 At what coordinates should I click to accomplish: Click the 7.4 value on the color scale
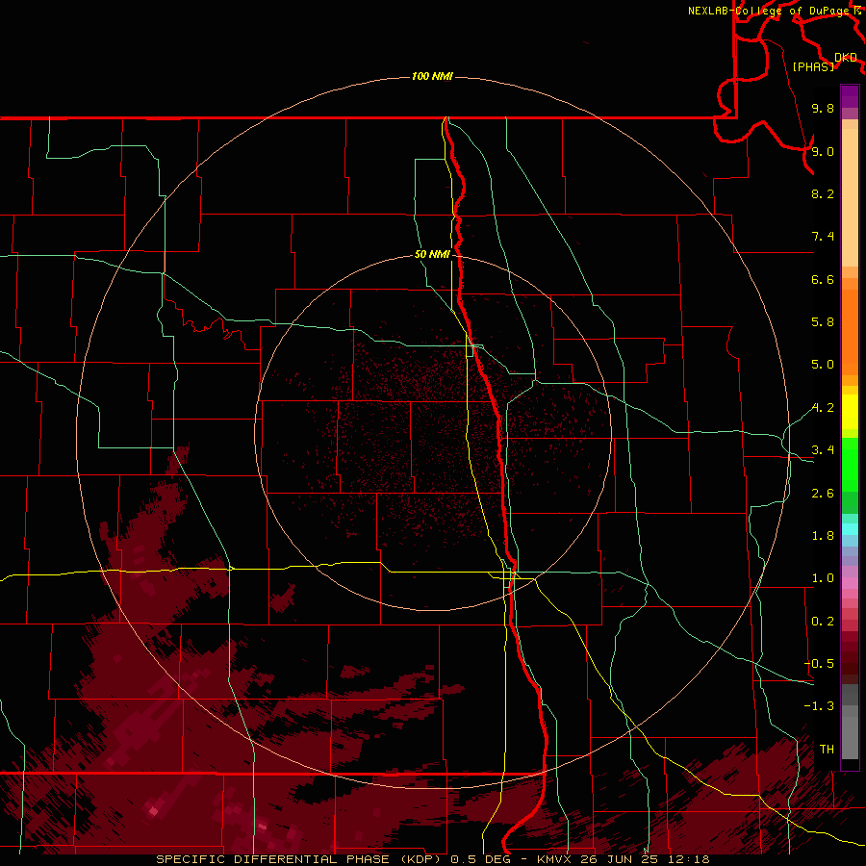[x=823, y=237]
